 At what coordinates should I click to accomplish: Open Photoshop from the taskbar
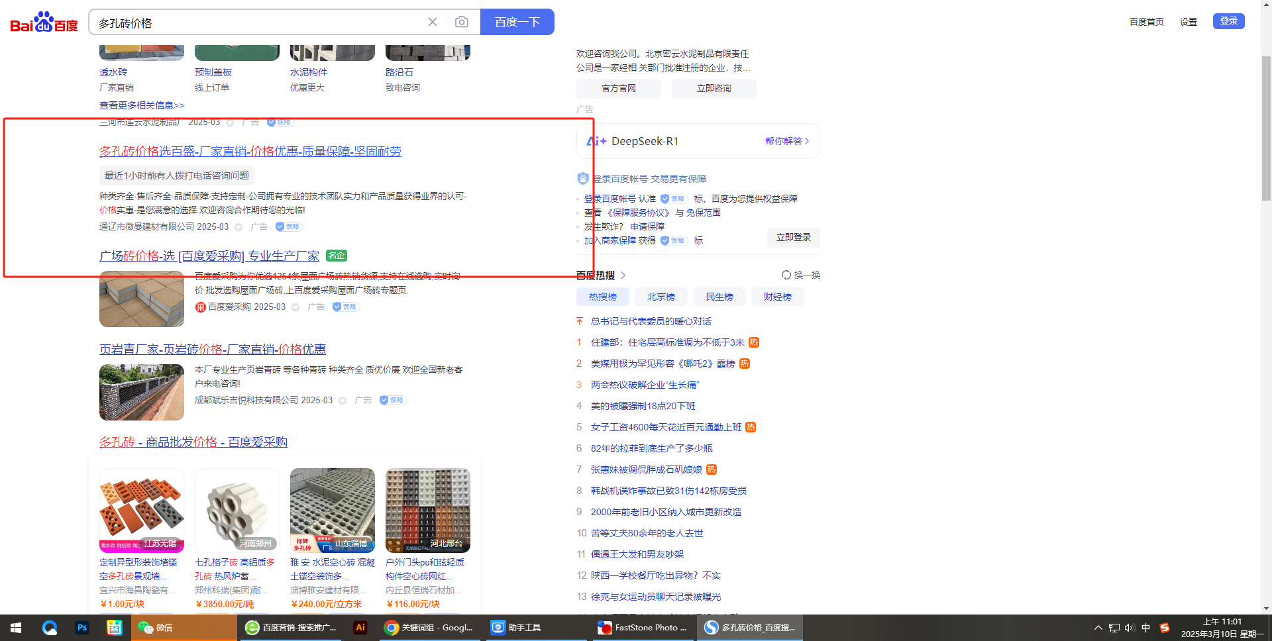[82, 627]
